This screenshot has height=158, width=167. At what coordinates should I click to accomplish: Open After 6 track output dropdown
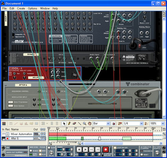37,139
